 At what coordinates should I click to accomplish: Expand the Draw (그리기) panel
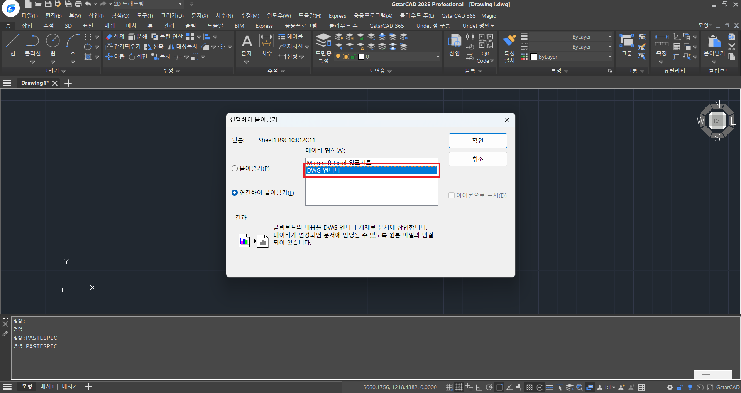pyautogui.click(x=54, y=71)
